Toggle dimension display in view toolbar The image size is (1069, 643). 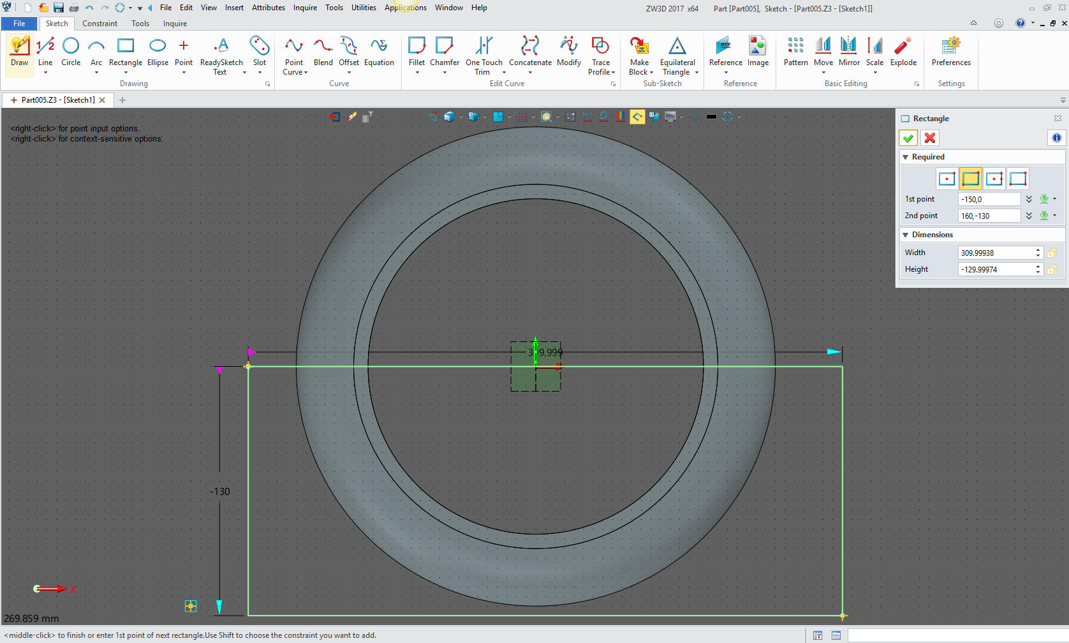[587, 117]
